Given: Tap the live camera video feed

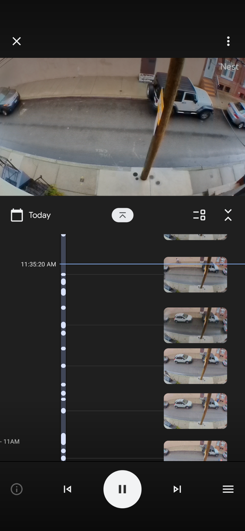Looking at the screenshot, I should tap(122, 127).
